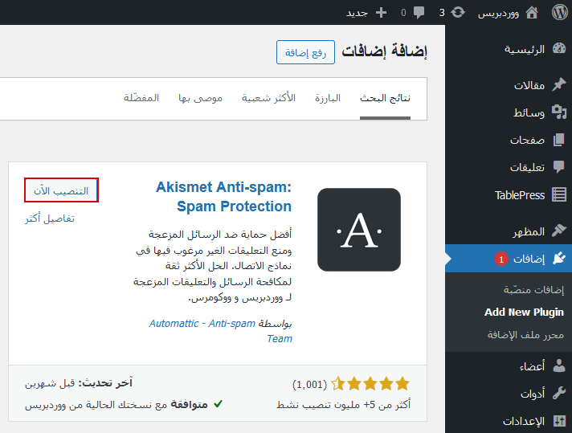Click the settings sliders icon الإعدادات
Viewport: 572px width, 433px height.
tap(559, 421)
